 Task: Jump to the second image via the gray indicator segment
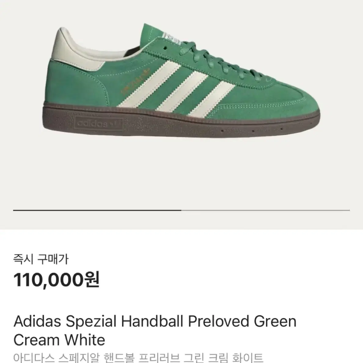(266, 210)
